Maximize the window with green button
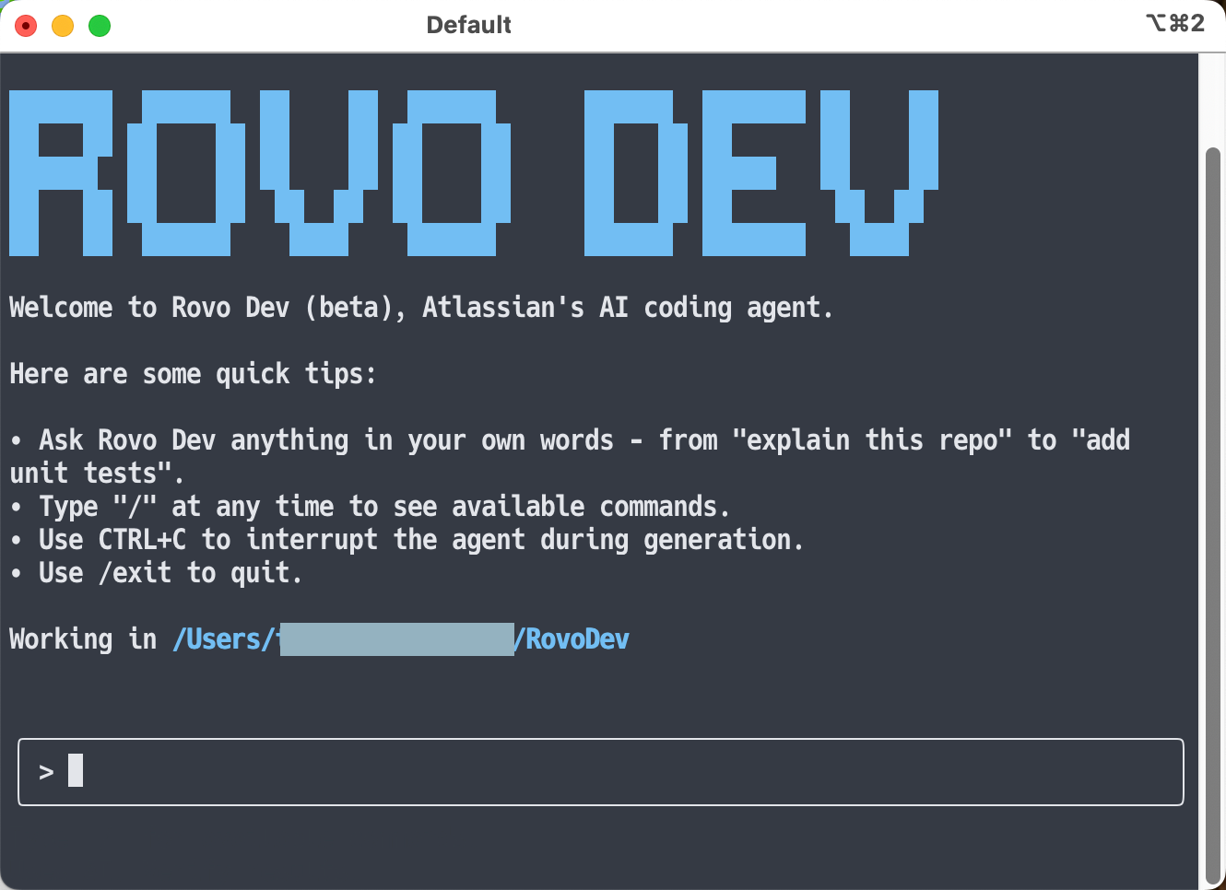Screen dimensions: 1226x890 [100, 26]
